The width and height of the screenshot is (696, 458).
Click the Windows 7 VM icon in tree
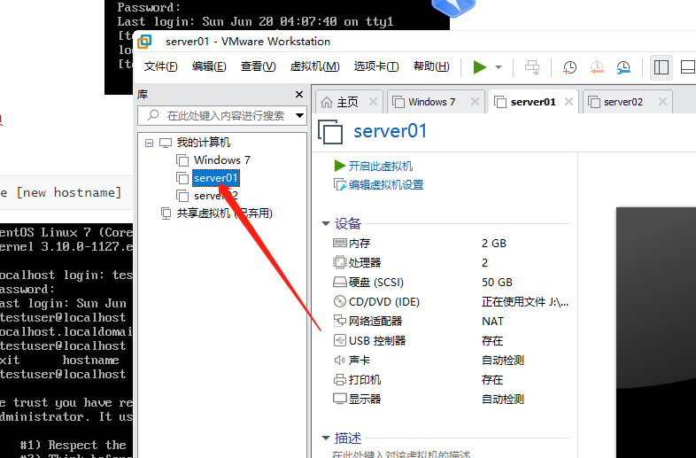click(x=182, y=160)
